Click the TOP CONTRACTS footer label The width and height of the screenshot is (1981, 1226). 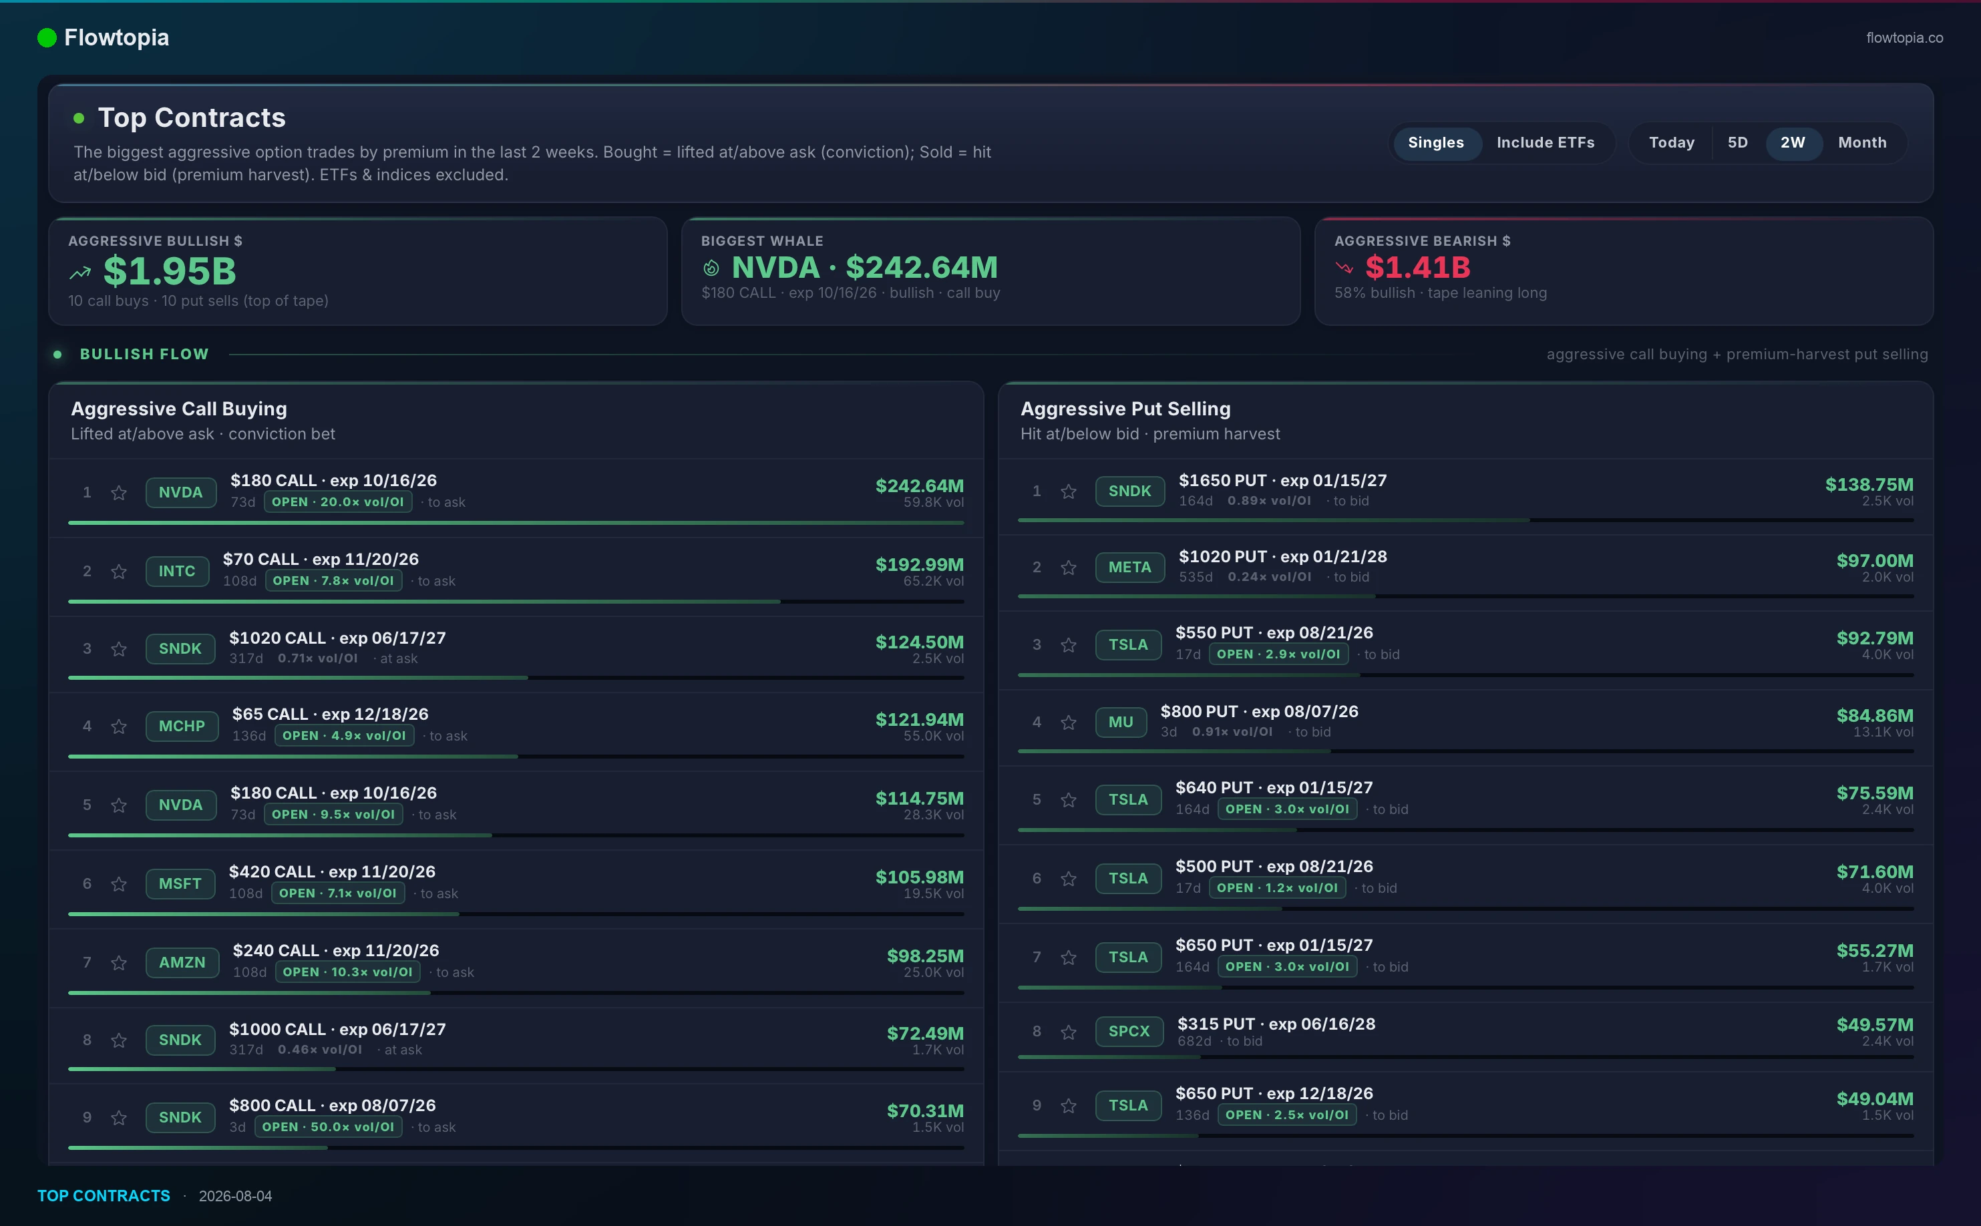tap(104, 1196)
